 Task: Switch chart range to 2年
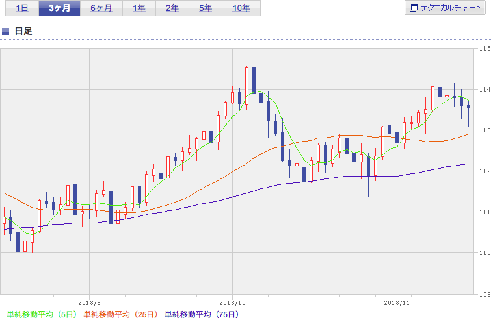172,8
